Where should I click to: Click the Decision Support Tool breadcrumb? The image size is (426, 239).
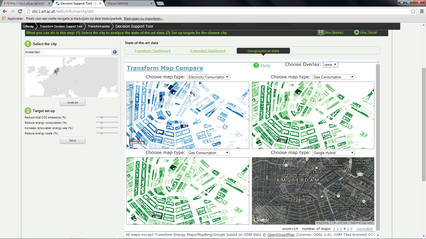coord(134,26)
